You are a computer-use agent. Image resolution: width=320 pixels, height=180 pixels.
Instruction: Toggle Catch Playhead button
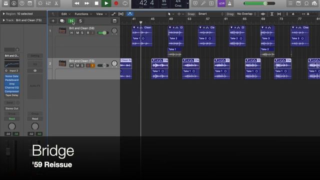coord(130,14)
